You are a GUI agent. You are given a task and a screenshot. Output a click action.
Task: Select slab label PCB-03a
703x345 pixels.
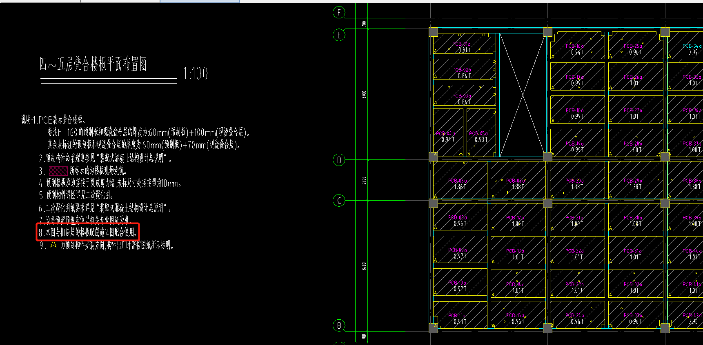[462, 96]
